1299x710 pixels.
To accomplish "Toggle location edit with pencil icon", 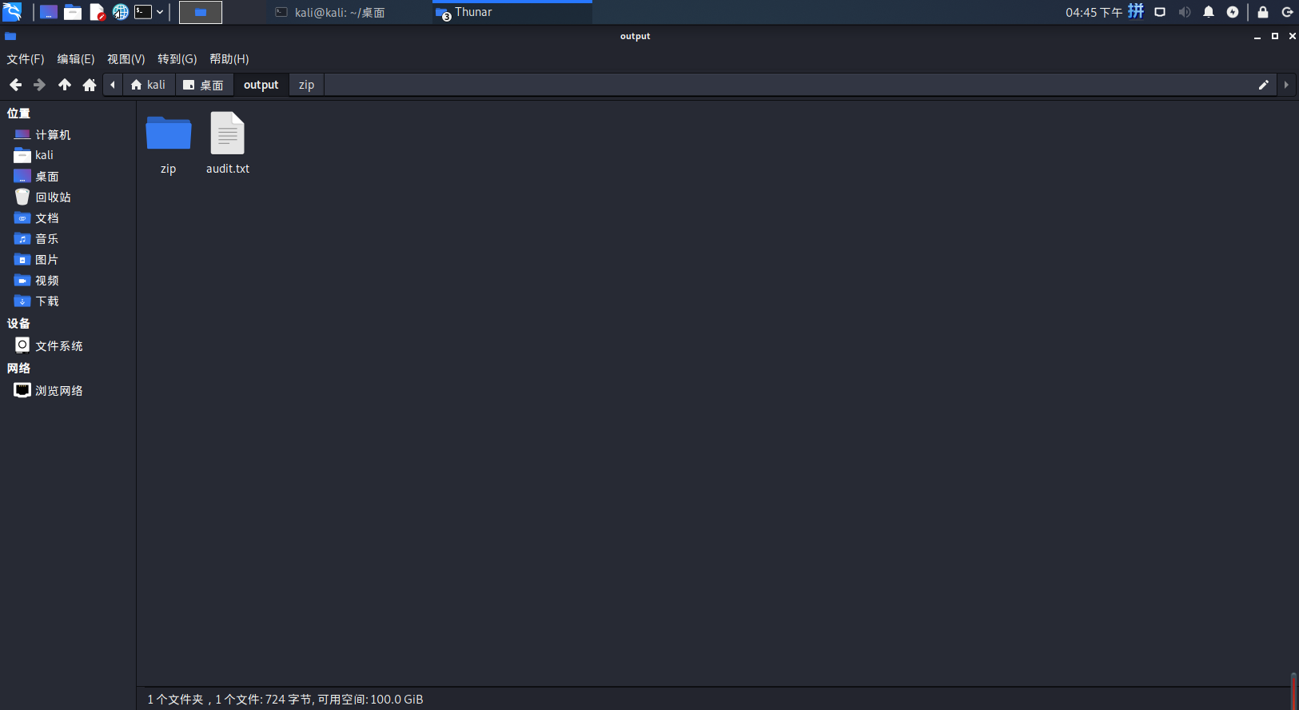I will coord(1264,85).
